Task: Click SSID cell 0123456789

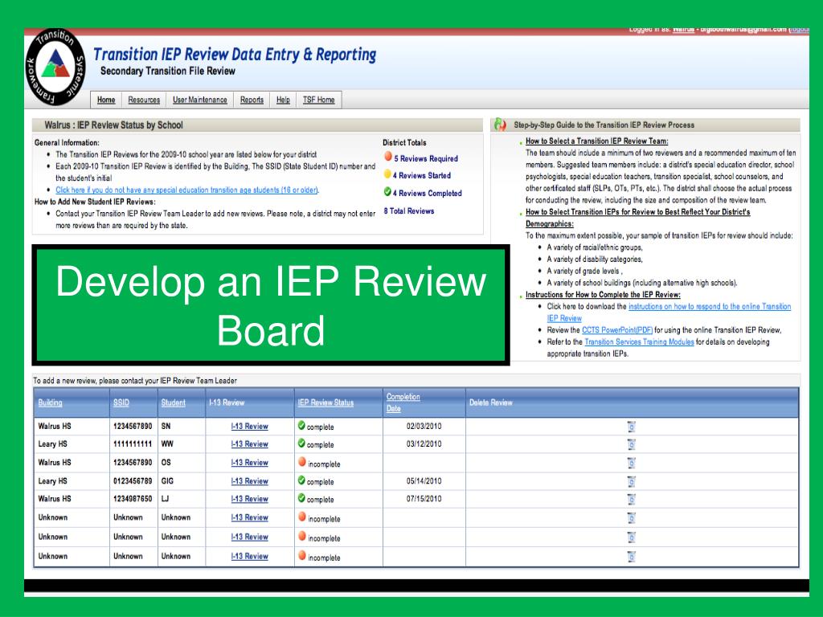Action: click(133, 481)
